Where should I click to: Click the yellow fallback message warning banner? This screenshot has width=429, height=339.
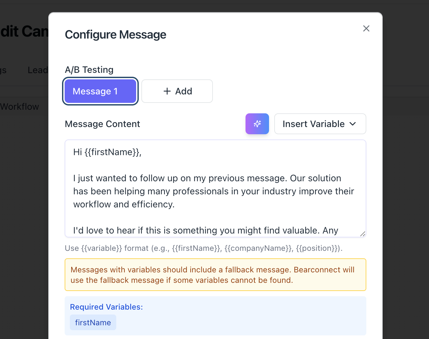pos(215,275)
